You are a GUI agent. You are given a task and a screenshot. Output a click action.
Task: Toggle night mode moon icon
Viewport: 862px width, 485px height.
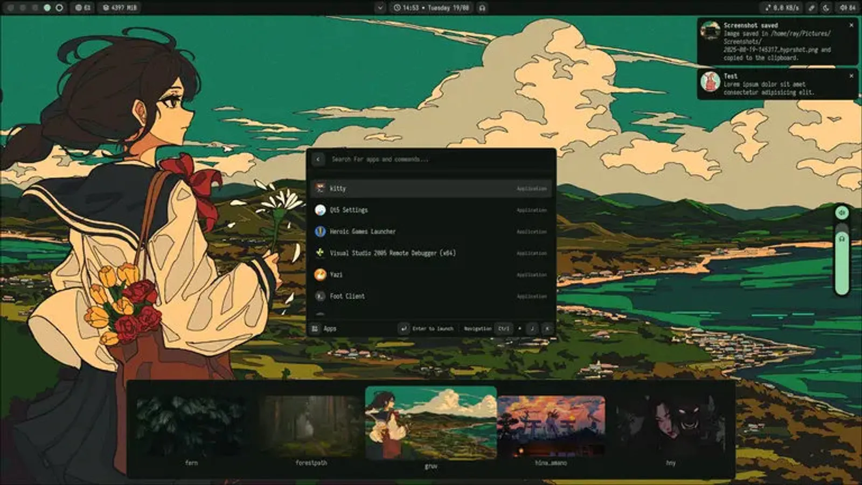coord(826,8)
